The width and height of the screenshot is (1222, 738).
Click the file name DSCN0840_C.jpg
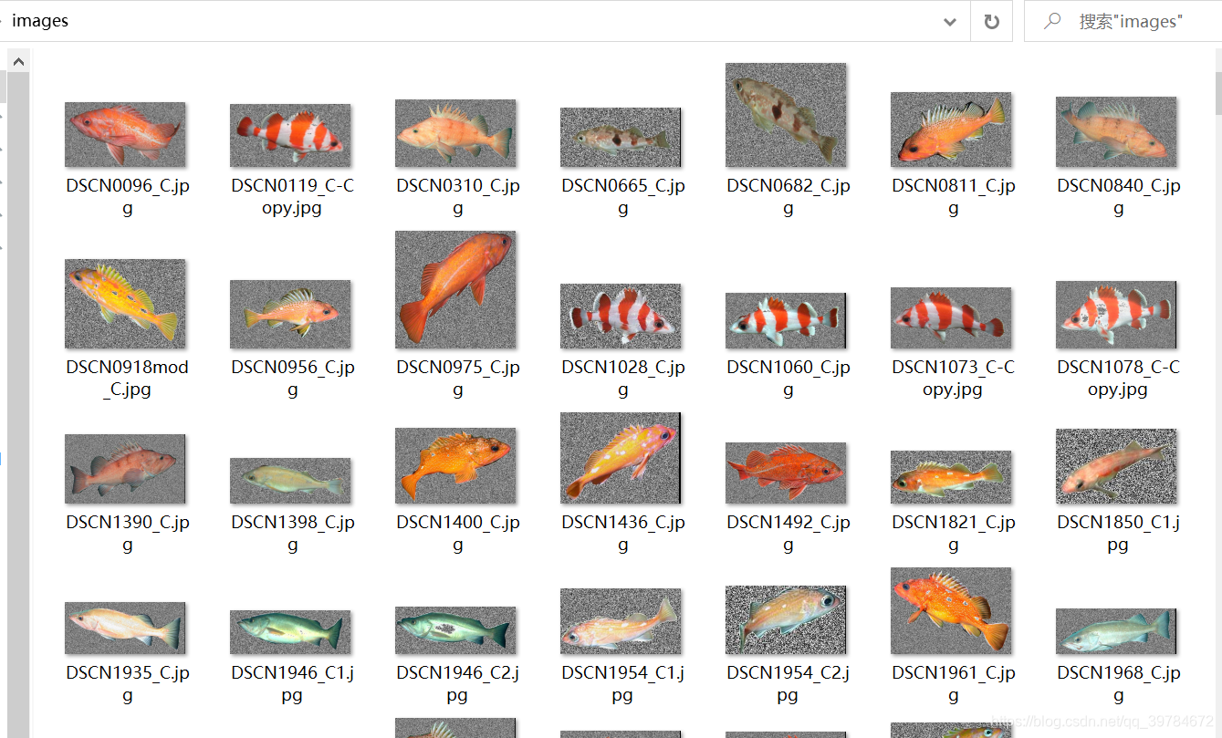tap(1119, 197)
